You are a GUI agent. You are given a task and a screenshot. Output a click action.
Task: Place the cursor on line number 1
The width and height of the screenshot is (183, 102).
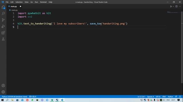click(x=13, y=13)
